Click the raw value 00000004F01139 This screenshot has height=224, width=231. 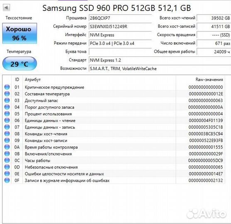click(206, 120)
